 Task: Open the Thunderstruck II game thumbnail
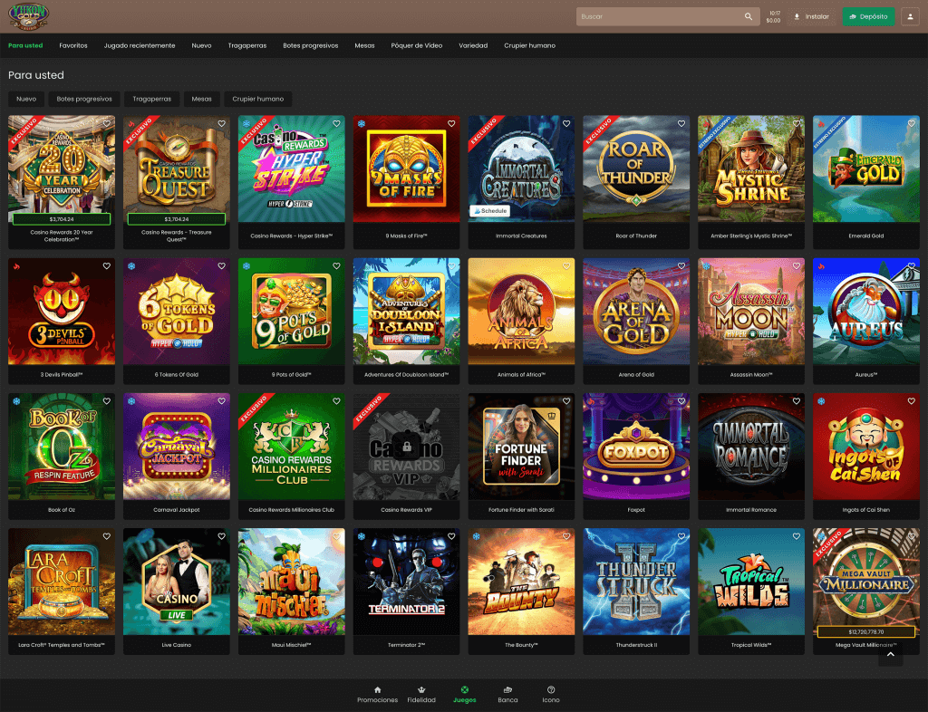point(636,582)
